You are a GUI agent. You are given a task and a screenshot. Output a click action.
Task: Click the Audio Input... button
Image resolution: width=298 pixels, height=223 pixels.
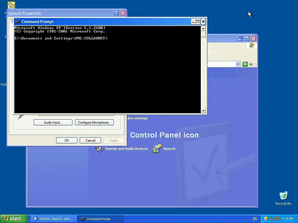coord(53,123)
